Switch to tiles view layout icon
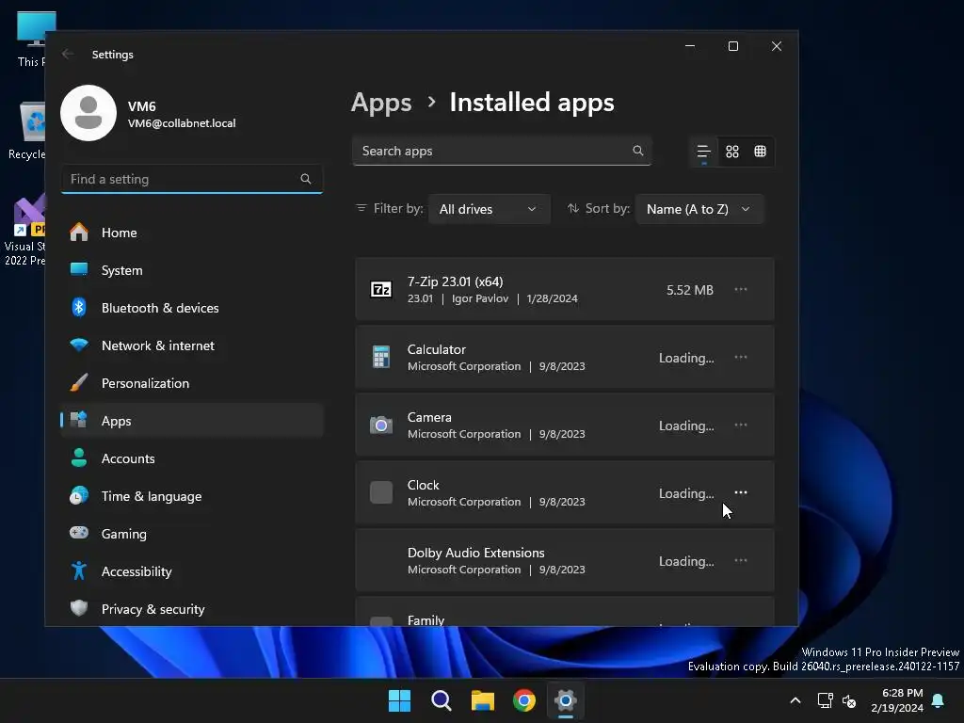 pyautogui.click(x=760, y=152)
